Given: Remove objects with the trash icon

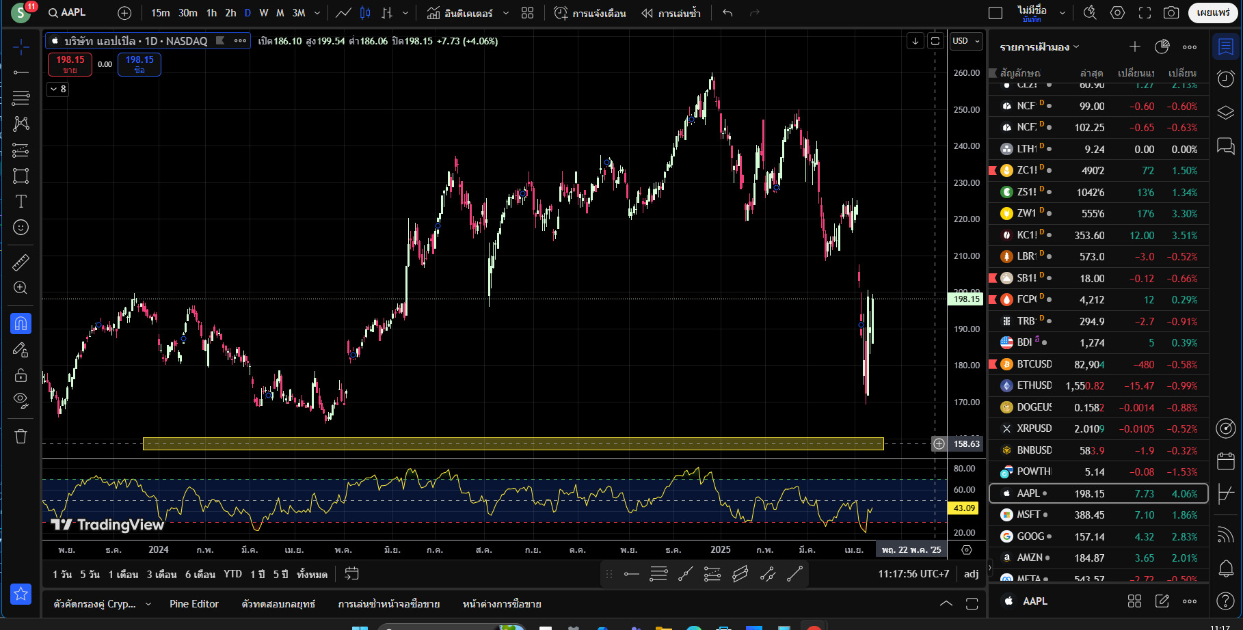Looking at the screenshot, I should point(21,436).
